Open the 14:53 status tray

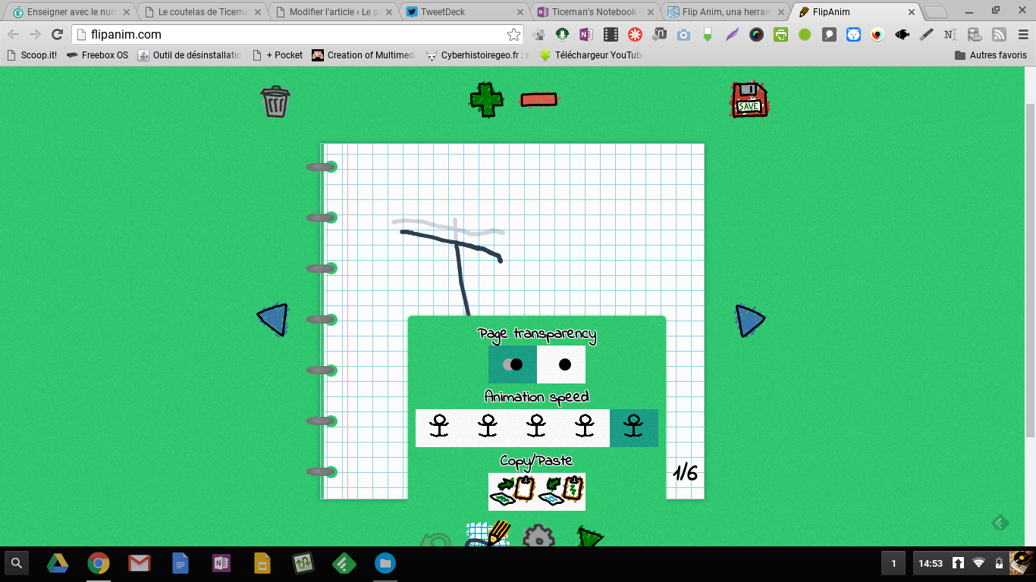coord(973,563)
